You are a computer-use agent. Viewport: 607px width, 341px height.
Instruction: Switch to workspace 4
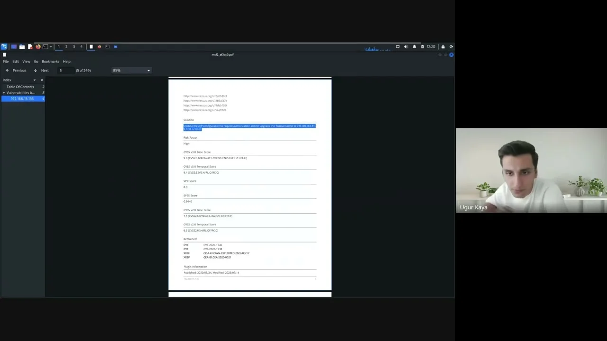coord(81,46)
